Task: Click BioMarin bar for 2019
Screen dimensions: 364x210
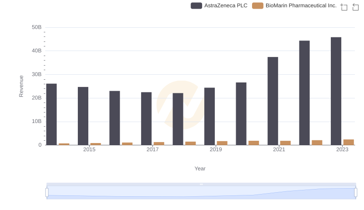Action: pyautogui.click(x=222, y=143)
